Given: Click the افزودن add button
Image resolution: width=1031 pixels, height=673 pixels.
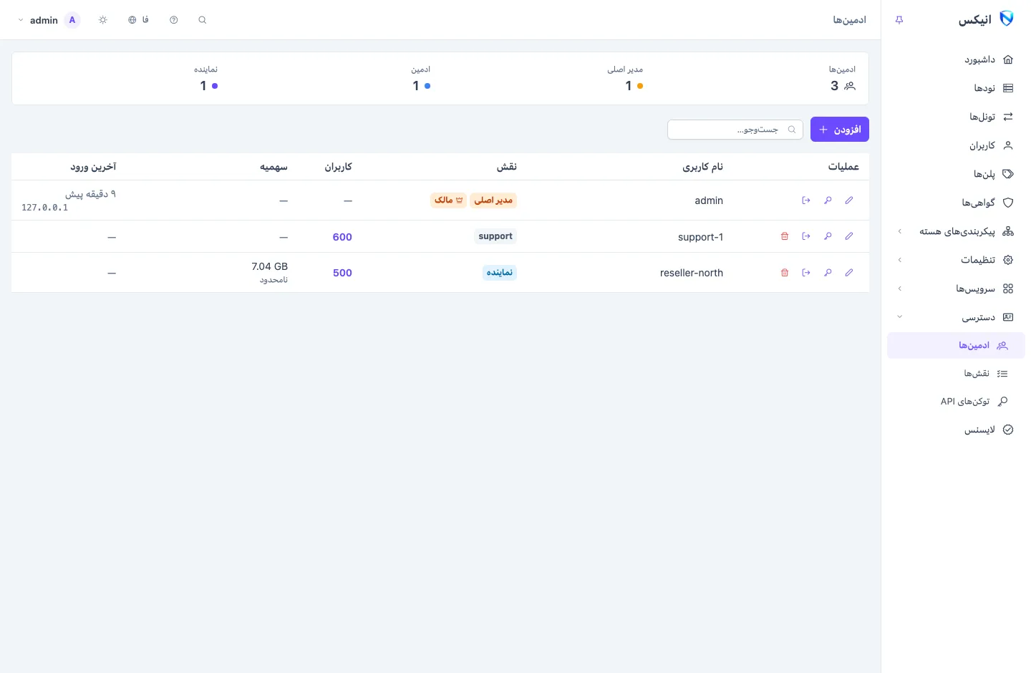Looking at the screenshot, I should (x=840, y=130).
